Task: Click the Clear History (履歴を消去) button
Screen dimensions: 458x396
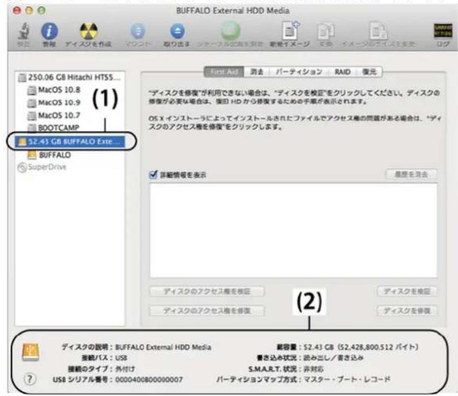Action: coord(411,175)
